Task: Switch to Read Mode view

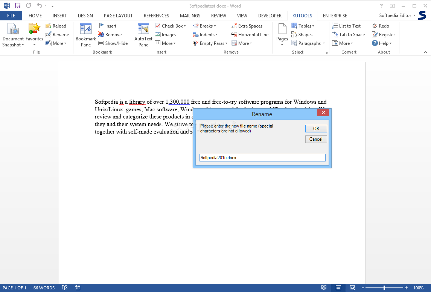Action: (324, 288)
